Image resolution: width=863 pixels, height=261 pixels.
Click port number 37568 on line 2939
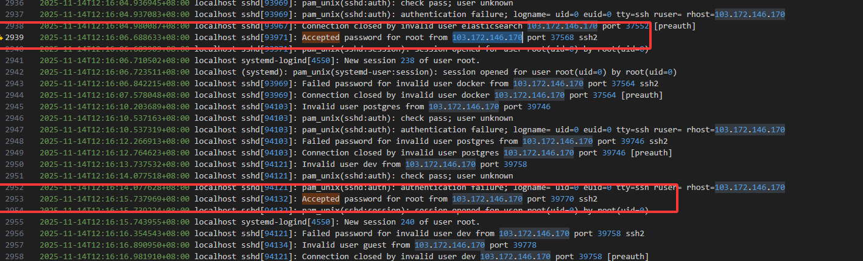pos(557,38)
